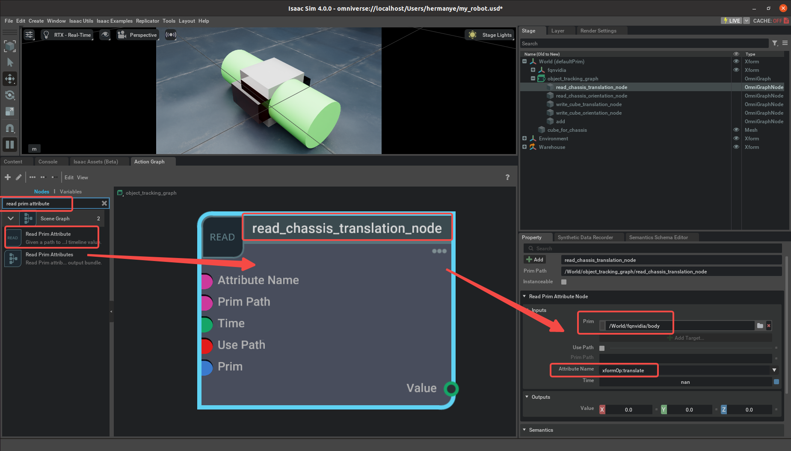Screen dimensions: 791x451
Task: Click the plus icon in Action Graph toolbar
Action: point(8,177)
